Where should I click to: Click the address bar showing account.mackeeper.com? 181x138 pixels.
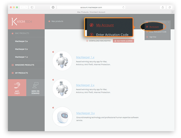coord(91,7)
